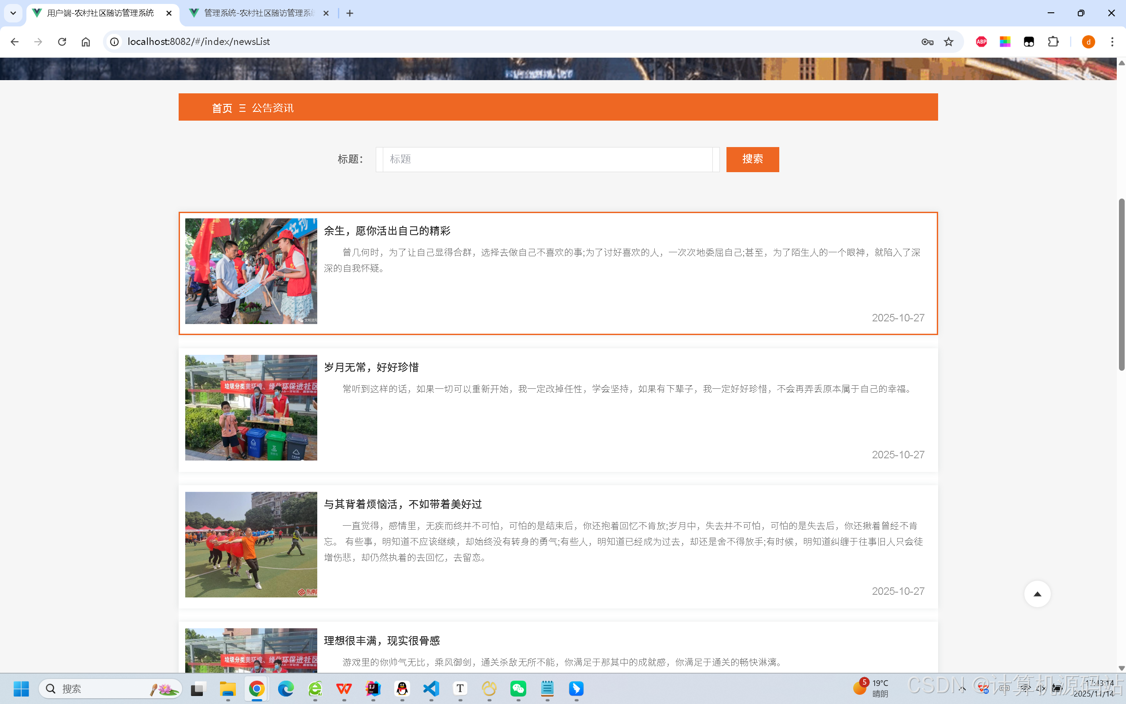Click the 公告资讯 breadcrumb item
The width and height of the screenshot is (1126, 704).
click(273, 108)
